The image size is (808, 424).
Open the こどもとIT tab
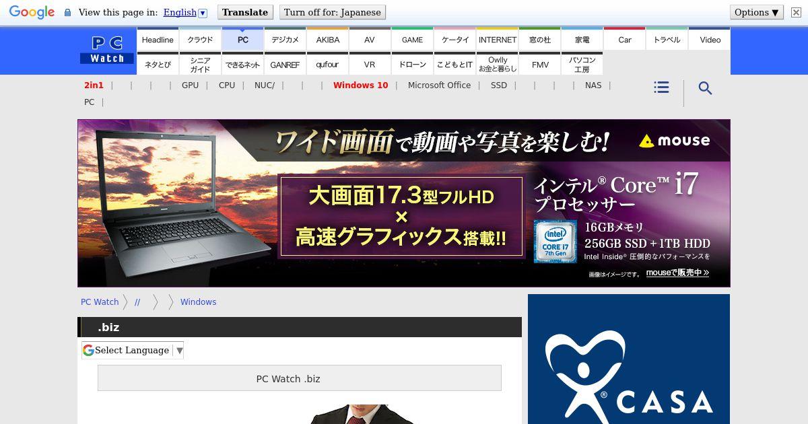454,64
